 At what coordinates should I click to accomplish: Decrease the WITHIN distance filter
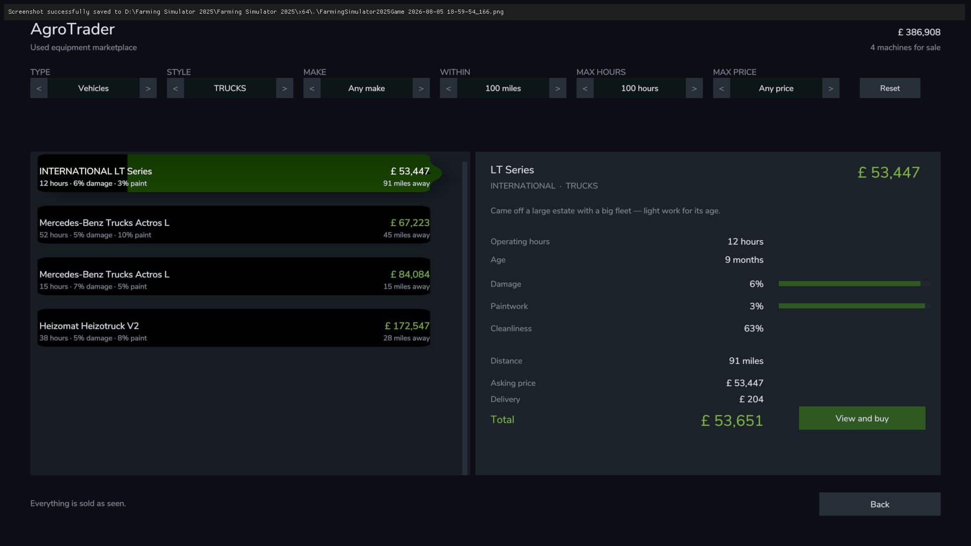[449, 88]
